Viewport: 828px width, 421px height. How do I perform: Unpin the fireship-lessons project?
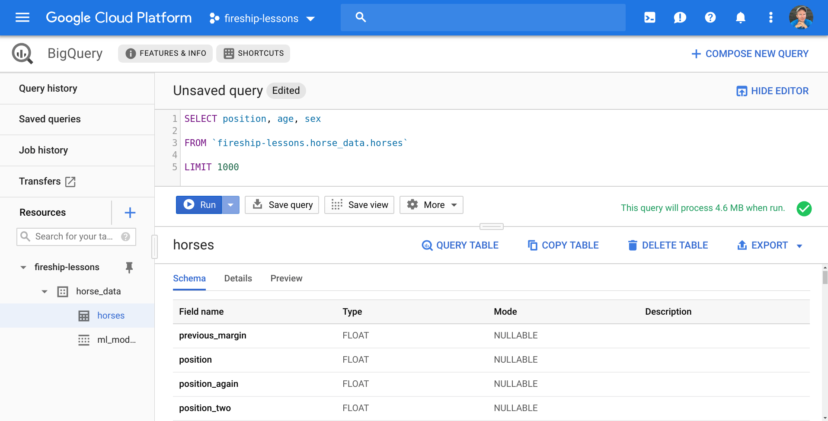click(x=129, y=268)
